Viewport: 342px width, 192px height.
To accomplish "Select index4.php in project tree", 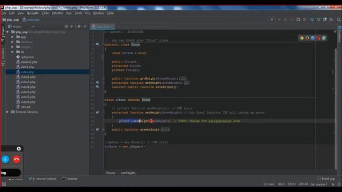I will pos(26,87).
